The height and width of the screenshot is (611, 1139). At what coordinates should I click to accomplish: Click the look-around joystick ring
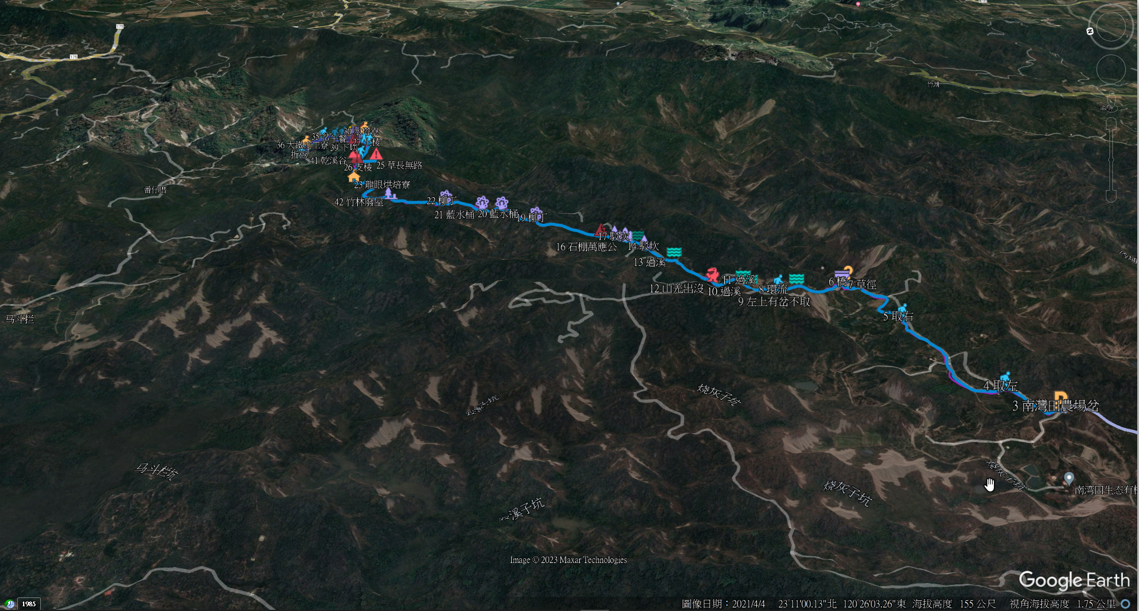1111,27
